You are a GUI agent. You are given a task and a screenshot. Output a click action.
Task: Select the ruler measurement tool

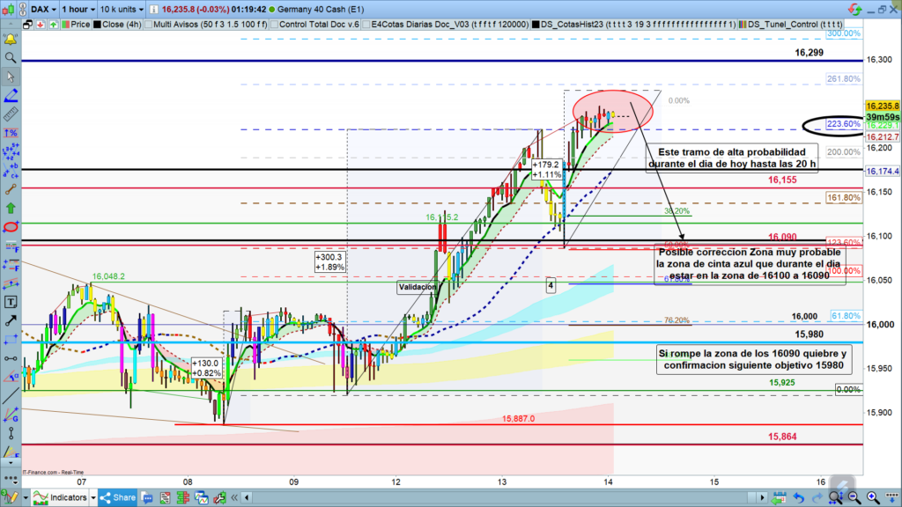(x=11, y=114)
